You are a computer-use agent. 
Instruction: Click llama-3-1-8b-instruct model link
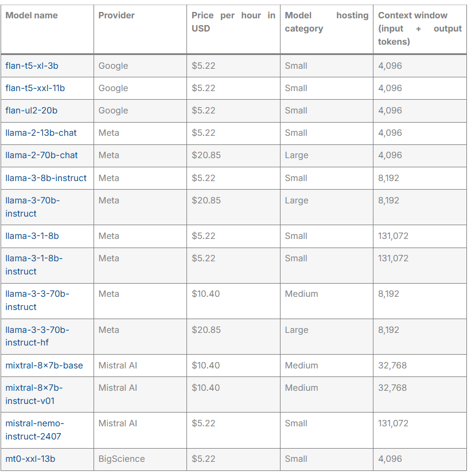(x=34, y=265)
